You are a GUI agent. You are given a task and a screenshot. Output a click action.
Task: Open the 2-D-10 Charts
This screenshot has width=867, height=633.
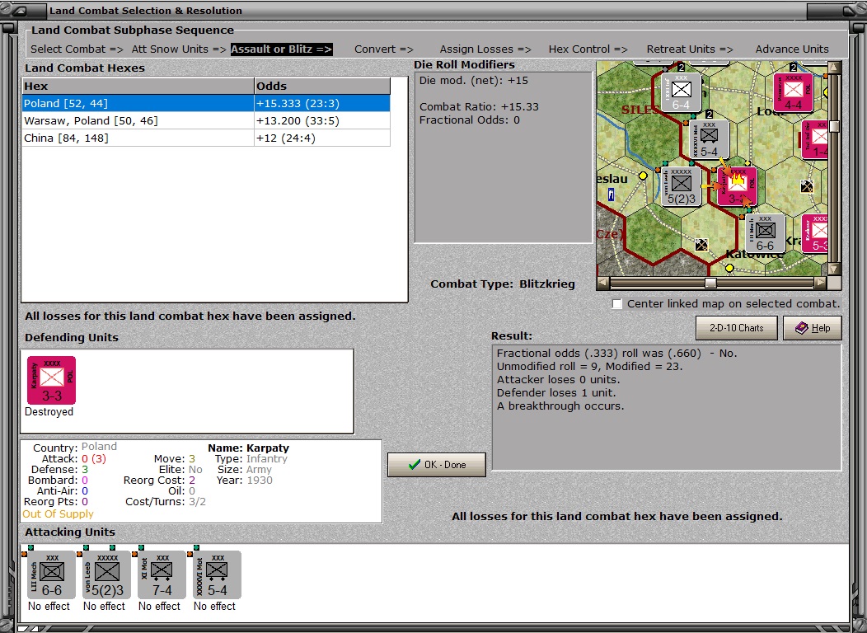(x=737, y=328)
